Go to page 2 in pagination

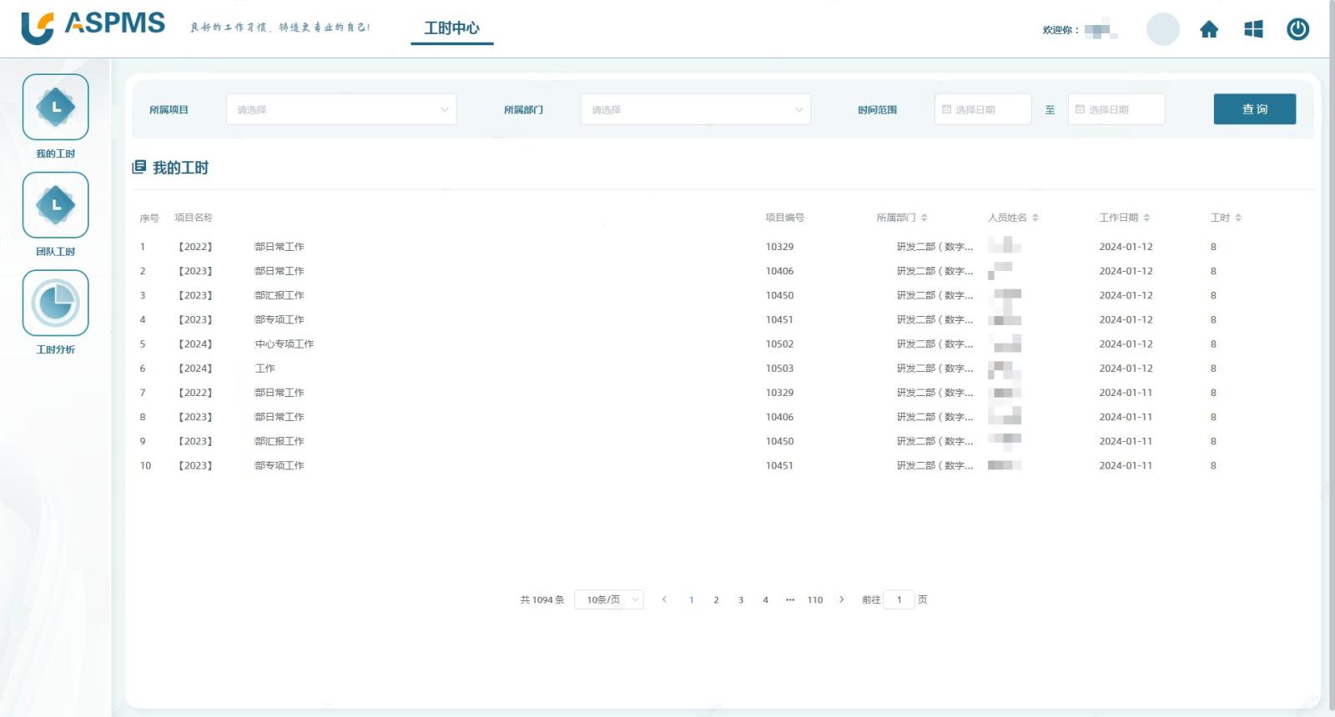tap(716, 599)
